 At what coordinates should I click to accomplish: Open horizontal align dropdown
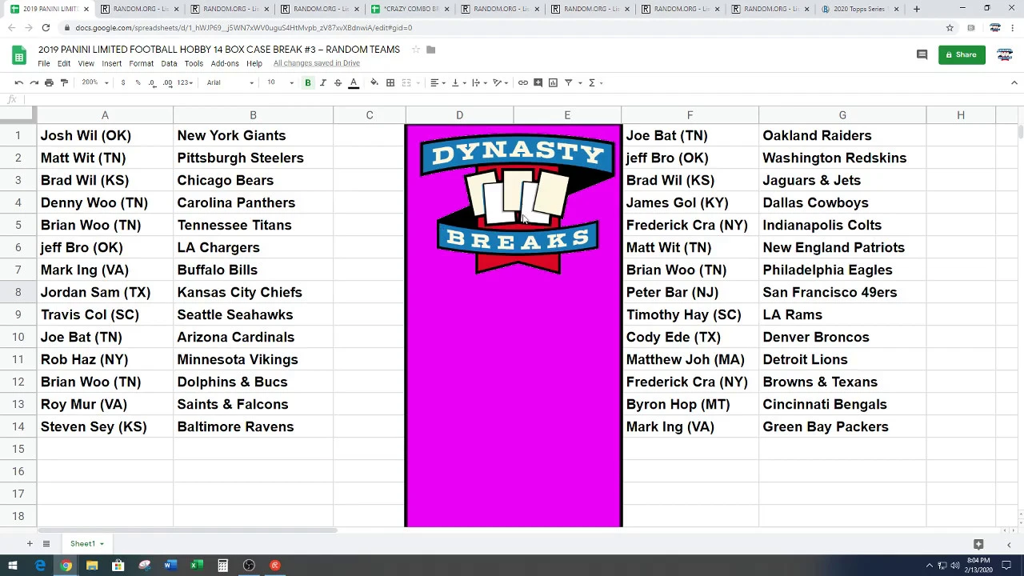coord(437,82)
